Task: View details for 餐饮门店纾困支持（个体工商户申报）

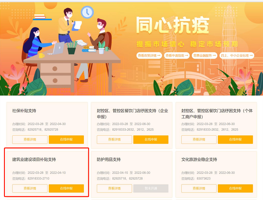Action: tap(199, 140)
